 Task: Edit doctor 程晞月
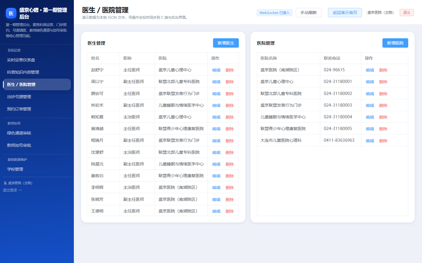click(x=216, y=141)
